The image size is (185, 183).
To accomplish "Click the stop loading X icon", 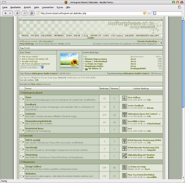I will pos(24,13).
